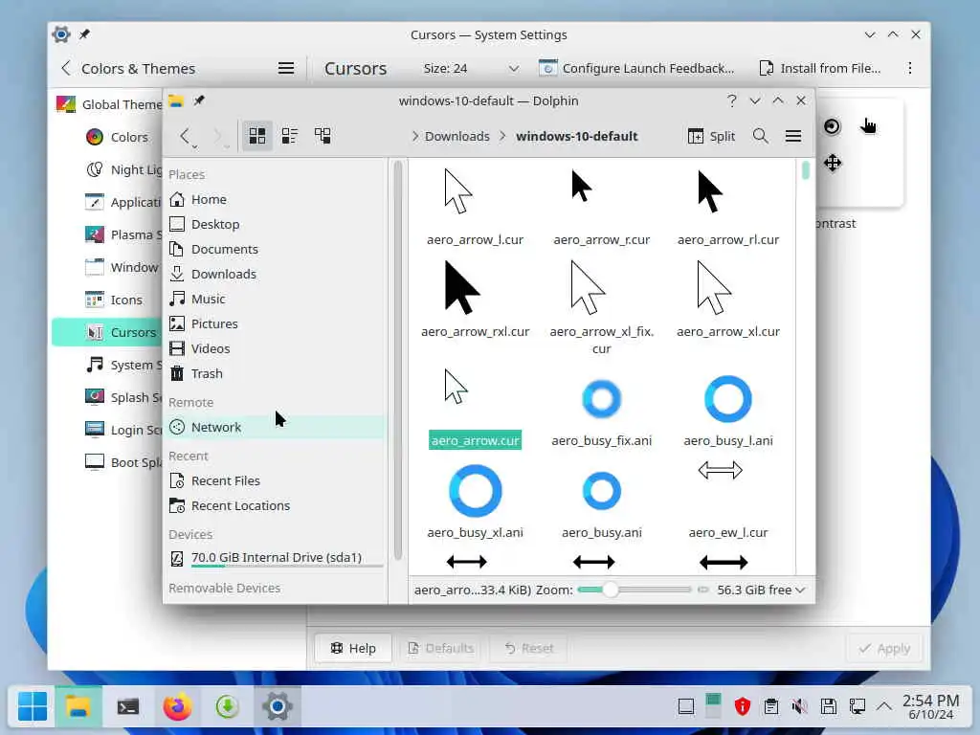Click the Dolphin zoom slider
This screenshot has height=735, width=980.
(x=635, y=590)
